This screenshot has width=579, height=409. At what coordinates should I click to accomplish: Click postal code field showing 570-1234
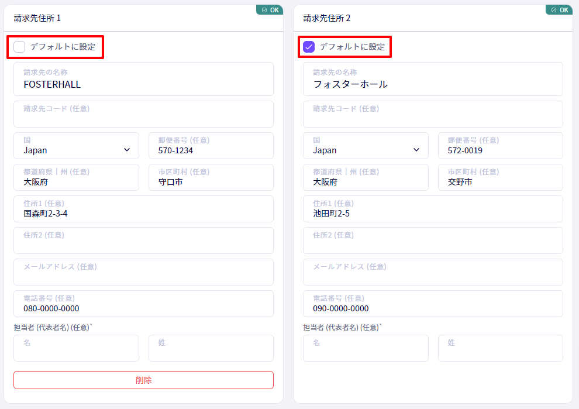(x=211, y=146)
